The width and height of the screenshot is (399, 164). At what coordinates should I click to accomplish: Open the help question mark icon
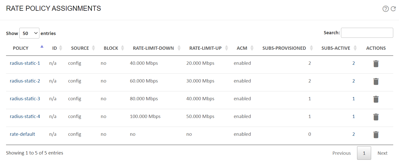(x=385, y=9)
